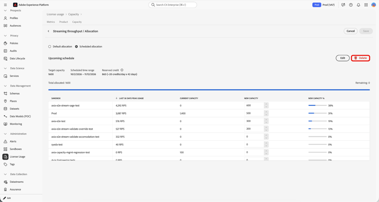The image size is (379, 202).
Task: Go back using the arrow beside Streaming throughput
Action: (49, 31)
